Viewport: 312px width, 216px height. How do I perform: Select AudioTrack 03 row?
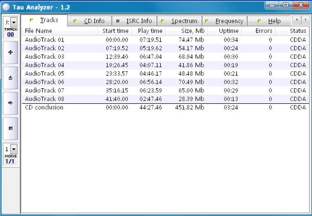(x=165, y=57)
